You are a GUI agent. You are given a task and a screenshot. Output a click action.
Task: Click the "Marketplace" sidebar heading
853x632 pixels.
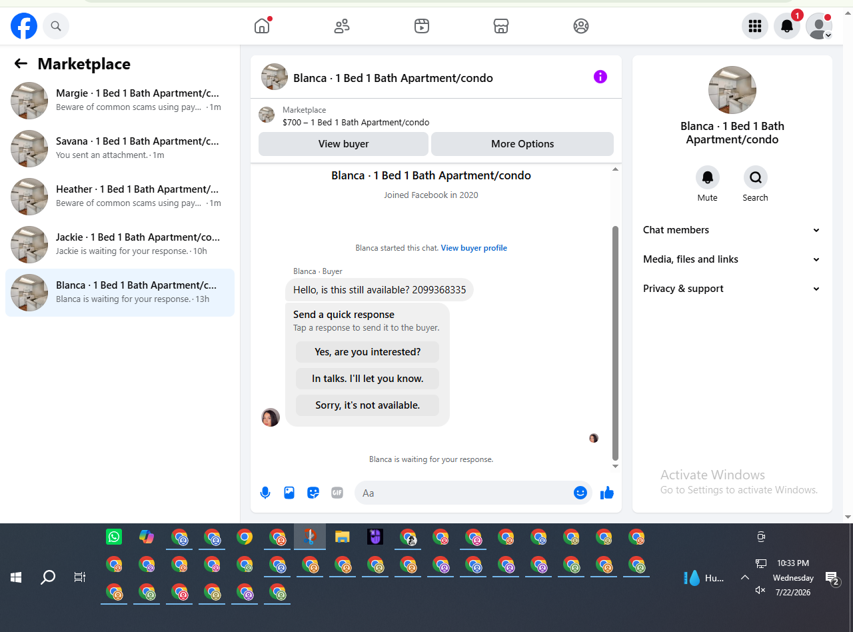tap(84, 64)
